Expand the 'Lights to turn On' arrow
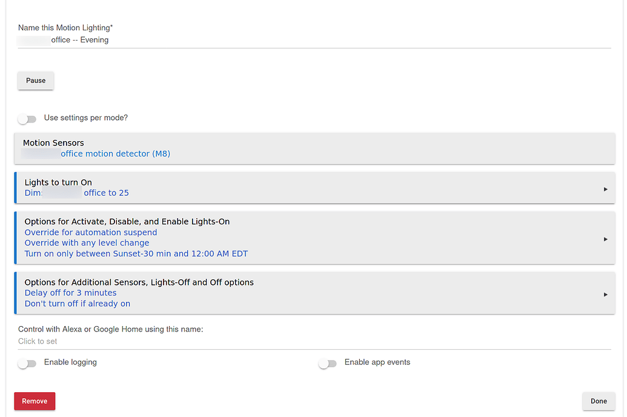Image resolution: width=627 pixels, height=417 pixels. (x=605, y=189)
